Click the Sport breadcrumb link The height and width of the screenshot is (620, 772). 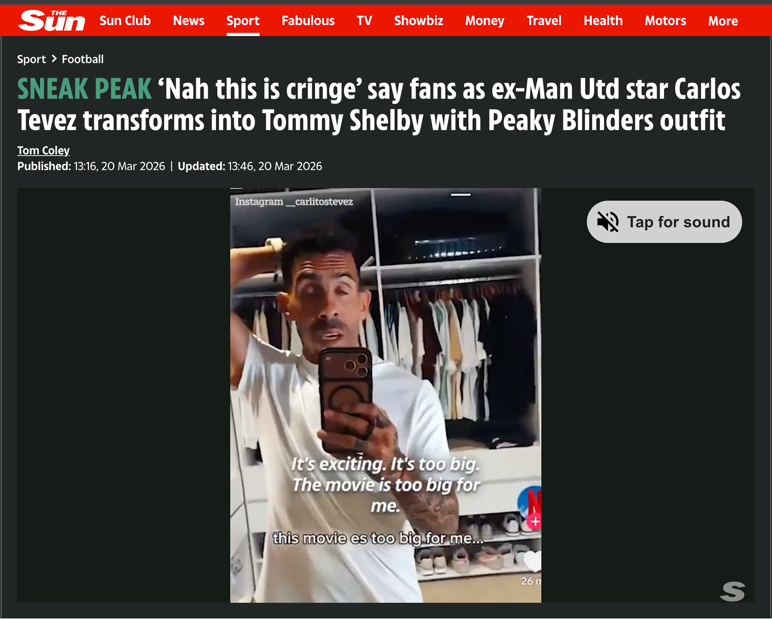pyautogui.click(x=31, y=59)
